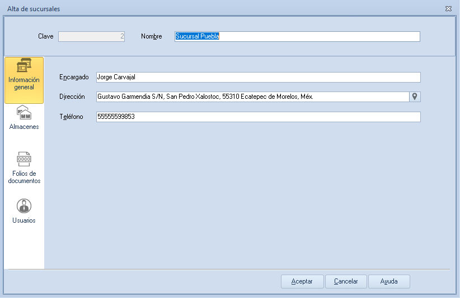This screenshot has width=460, height=298.
Task: Click inside the Dirección address field
Action: click(252, 97)
